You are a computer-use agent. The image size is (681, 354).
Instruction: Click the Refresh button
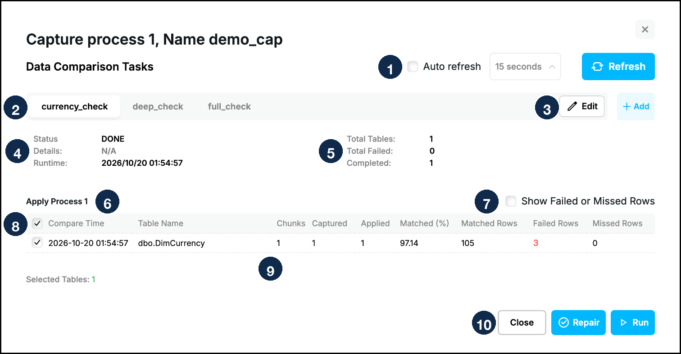pyautogui.click(x=618, y=67)
